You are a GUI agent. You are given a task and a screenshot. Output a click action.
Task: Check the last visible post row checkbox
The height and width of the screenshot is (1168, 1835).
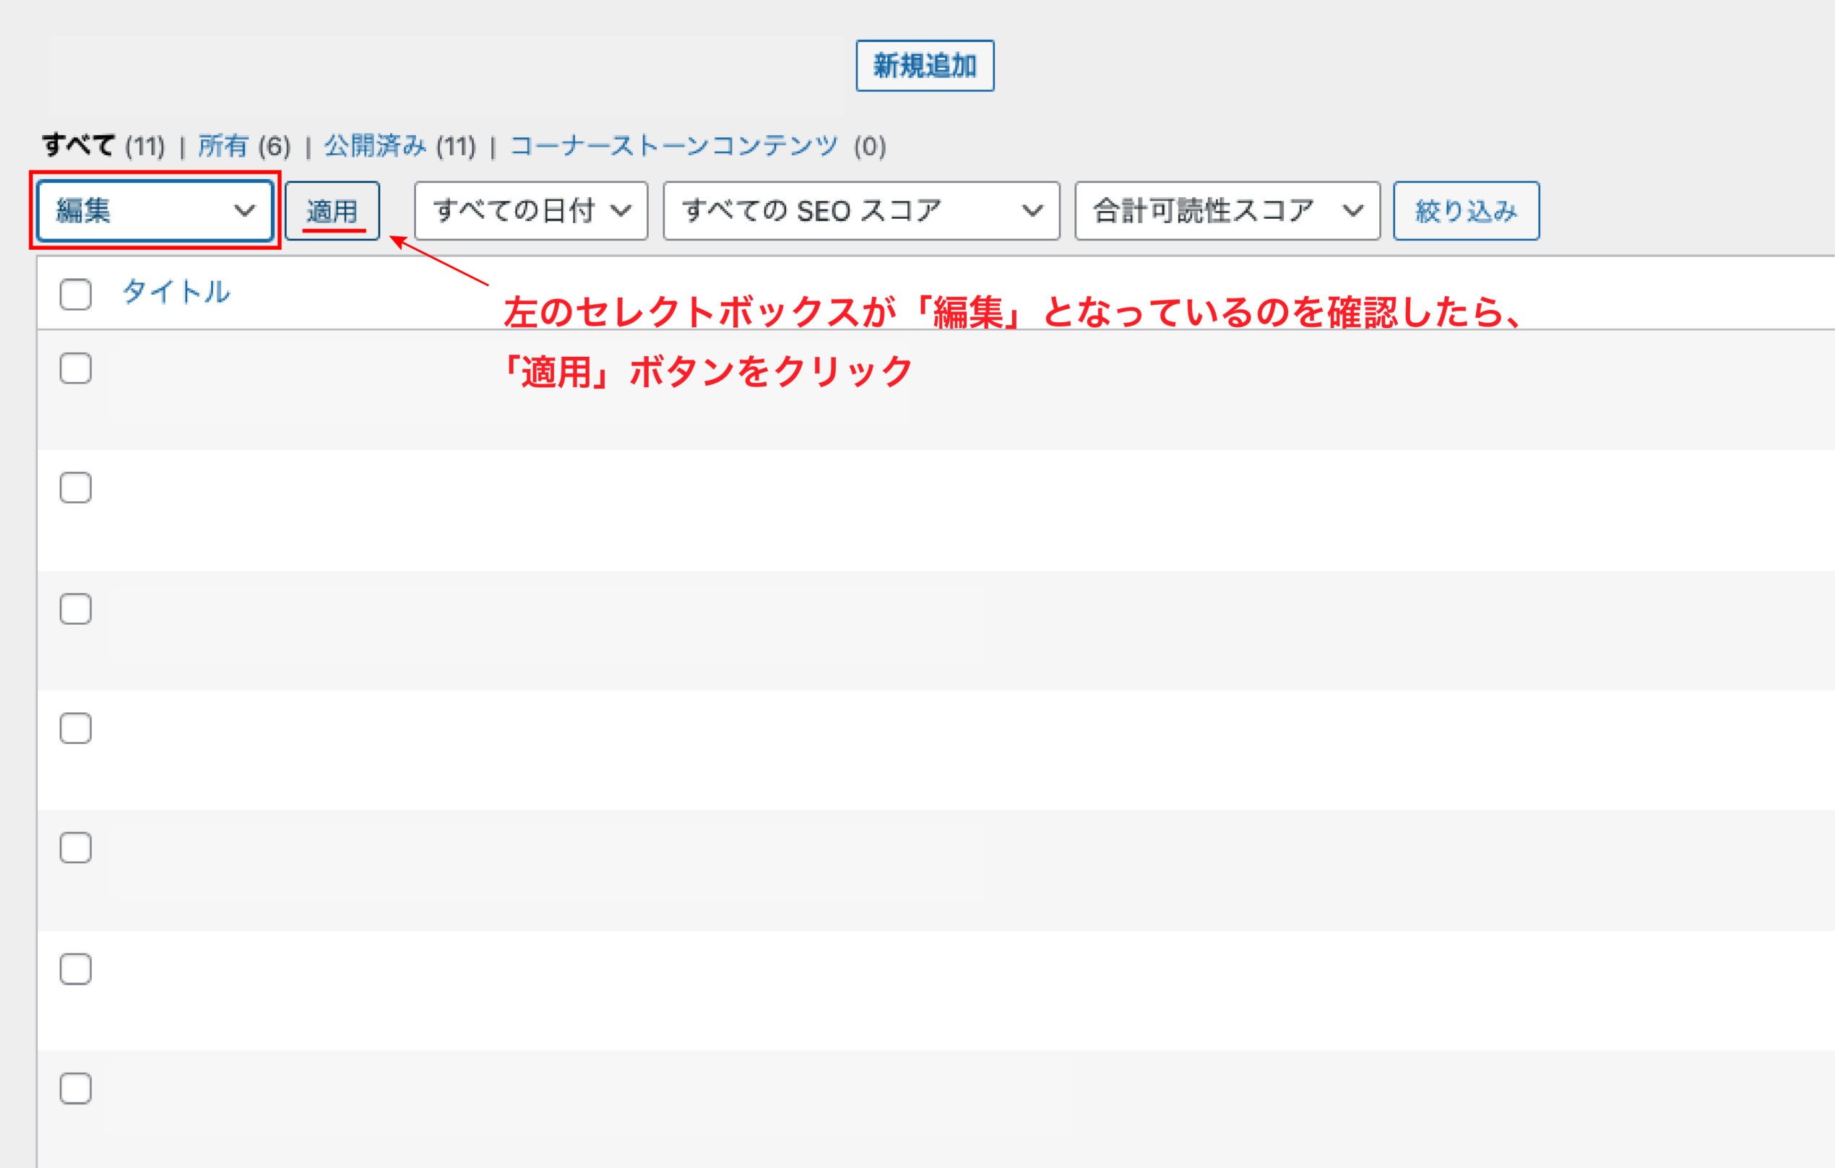(74, 1089)
